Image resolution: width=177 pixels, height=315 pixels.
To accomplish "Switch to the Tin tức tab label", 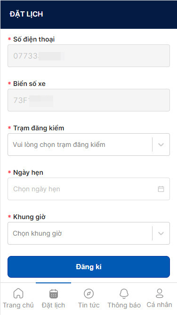I will click(x=88, y=305).
